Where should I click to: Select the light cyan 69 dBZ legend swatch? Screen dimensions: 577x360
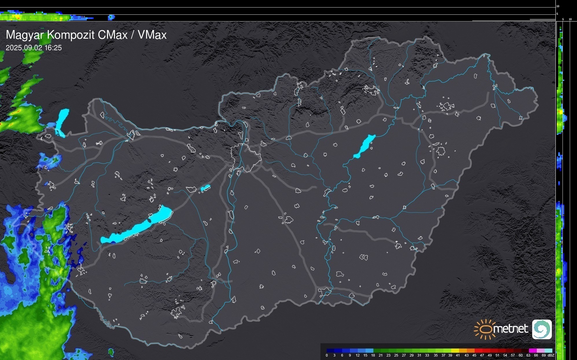[x=548, y=350]
